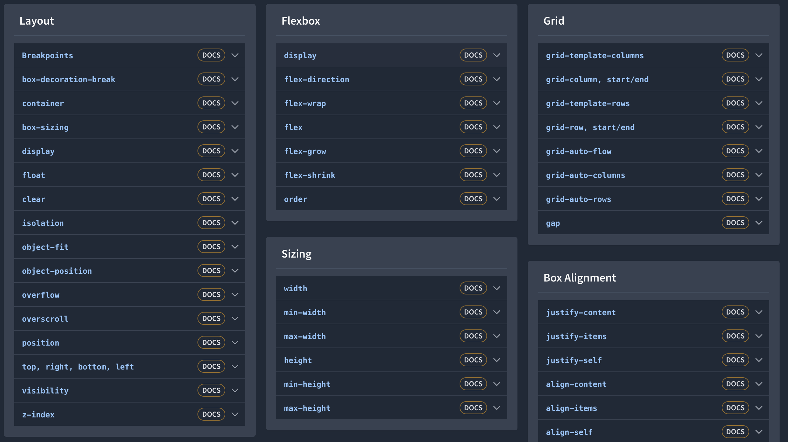Expand the align-self chevron
The width and height of the screenshot is (788, 442).
click(759, 432)
